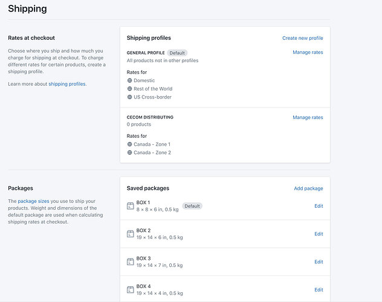The width and height of the screenshot is (382, 302).
Task: Edit the BOX 2 package
Action: click(x=319, y=234)
